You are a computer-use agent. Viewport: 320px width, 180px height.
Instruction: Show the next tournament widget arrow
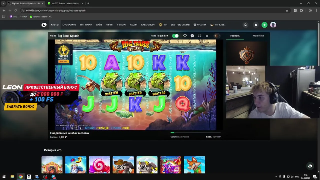(x=71, y=54)
